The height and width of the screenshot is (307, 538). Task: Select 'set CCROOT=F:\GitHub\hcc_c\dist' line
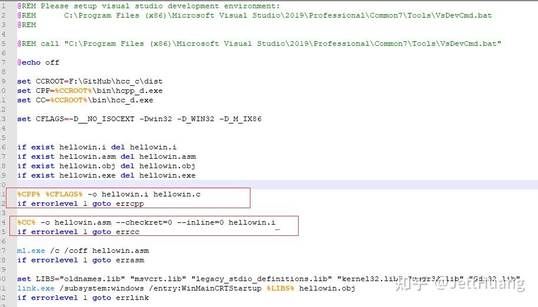(x=90, y=81)
